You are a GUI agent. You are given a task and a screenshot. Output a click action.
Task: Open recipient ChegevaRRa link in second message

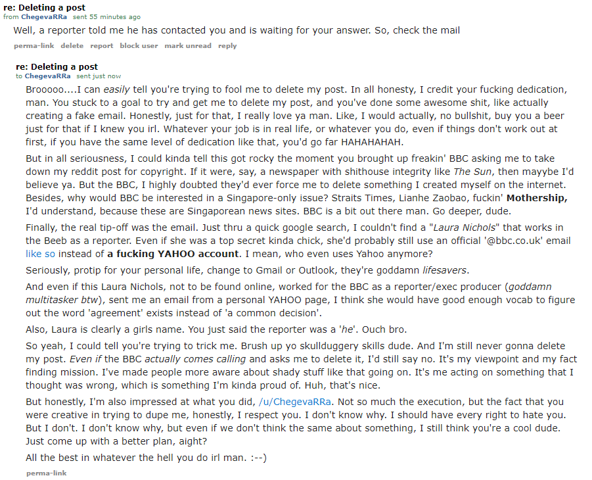[48, 76]
